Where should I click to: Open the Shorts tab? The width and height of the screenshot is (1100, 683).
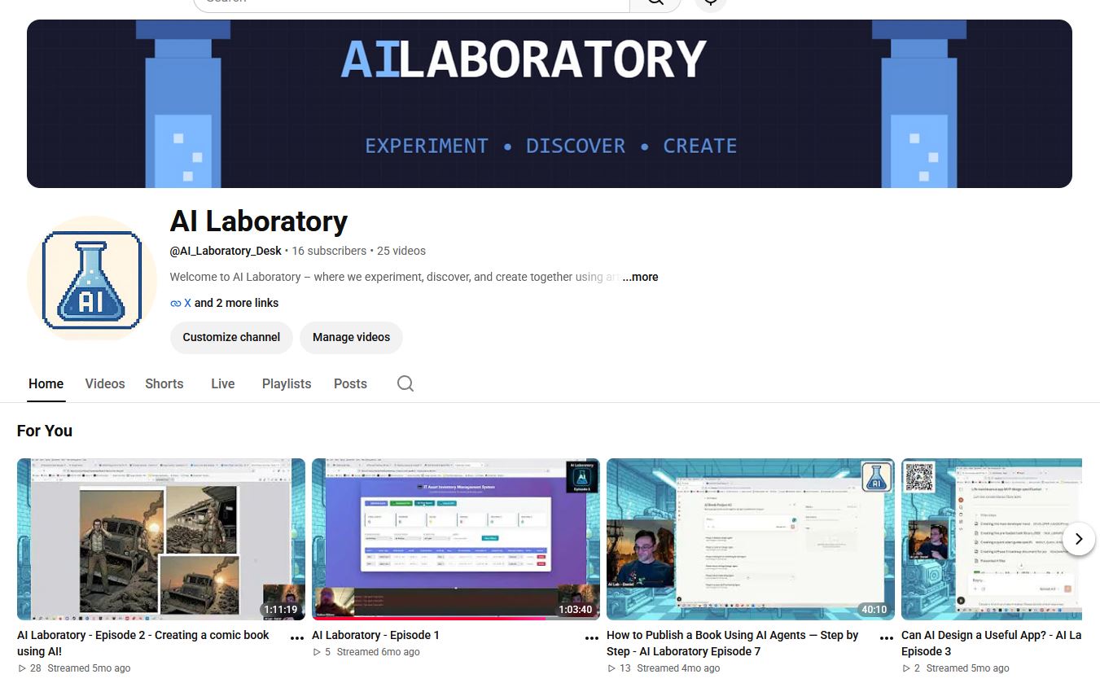[x=164, y=383]
